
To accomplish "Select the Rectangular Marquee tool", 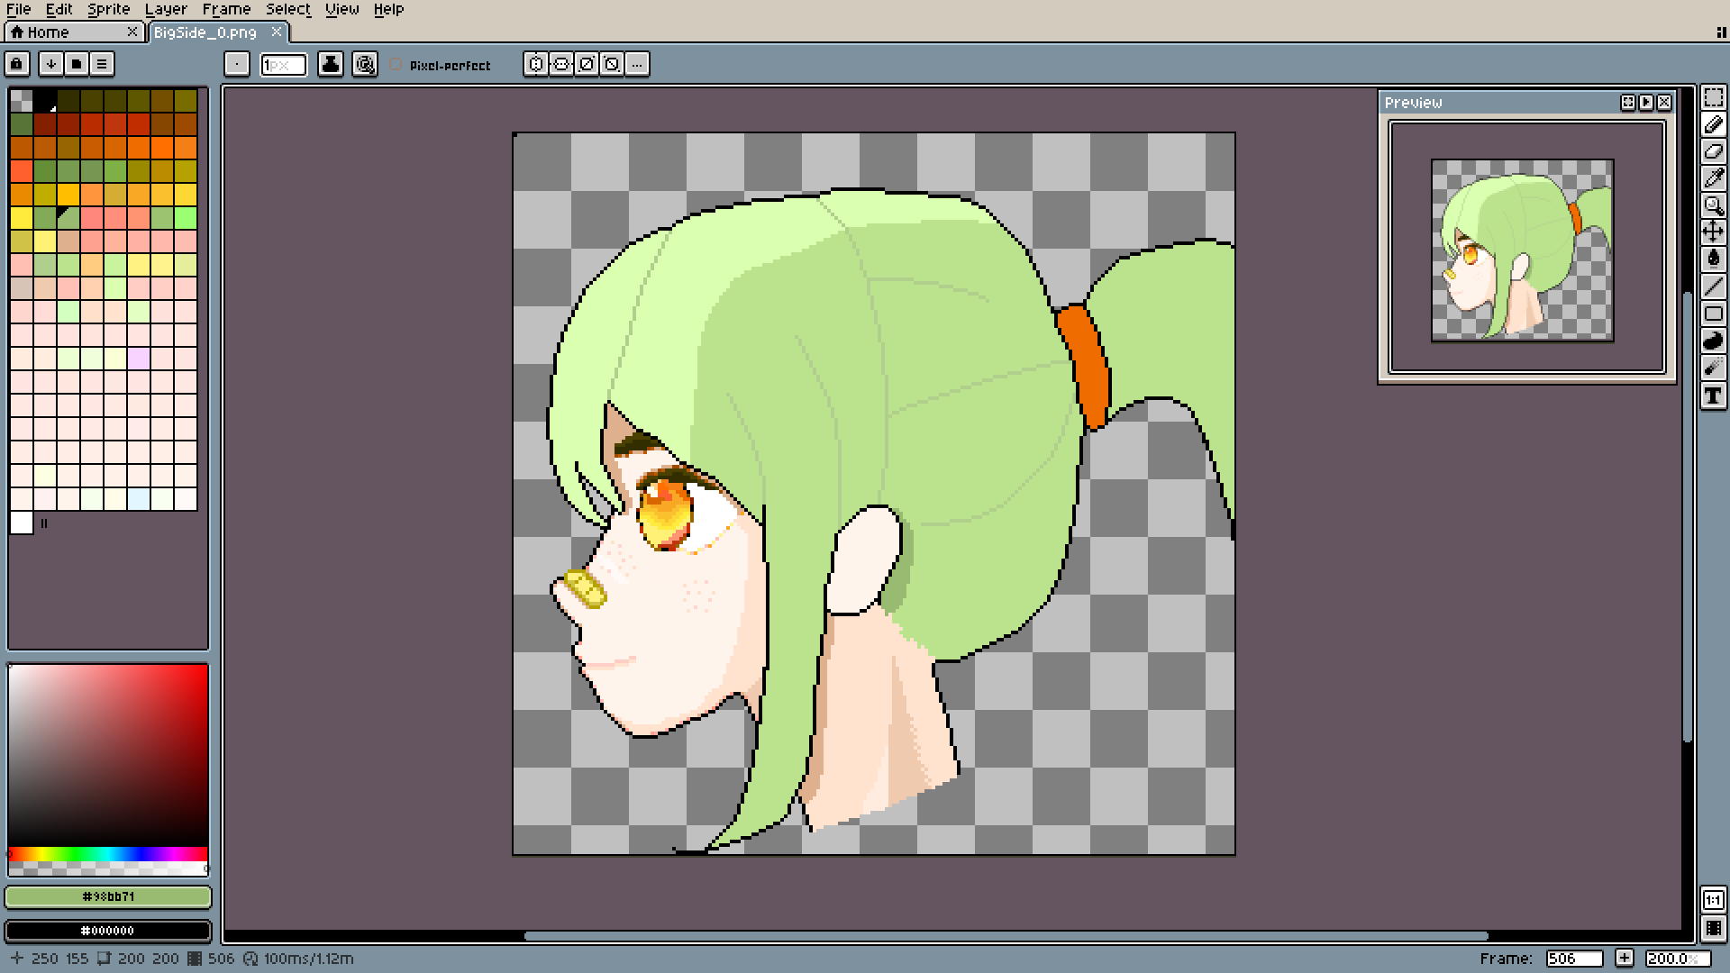I will pos(1713,97).
